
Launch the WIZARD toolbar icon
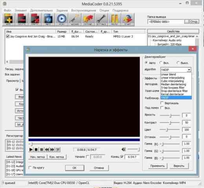coord(75,19)
